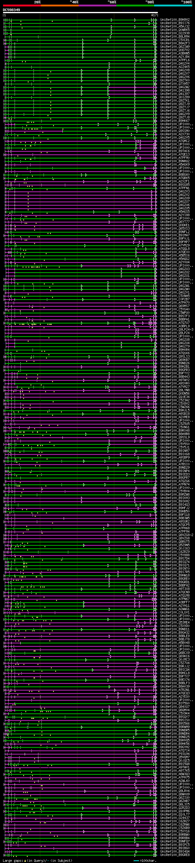Click the UniRef100_Q10E34 row label

[x=175, y=397]
